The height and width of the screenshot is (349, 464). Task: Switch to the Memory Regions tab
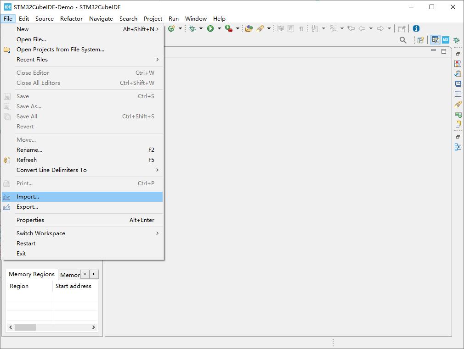point(32,274)
